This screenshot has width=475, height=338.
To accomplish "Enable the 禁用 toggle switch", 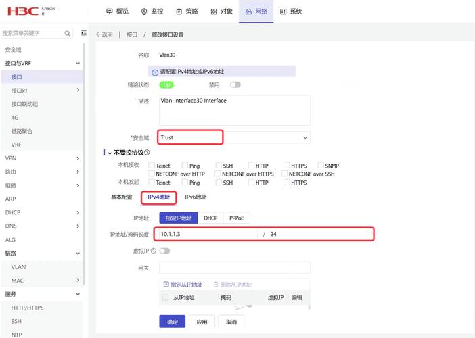I will click(235, 85).
